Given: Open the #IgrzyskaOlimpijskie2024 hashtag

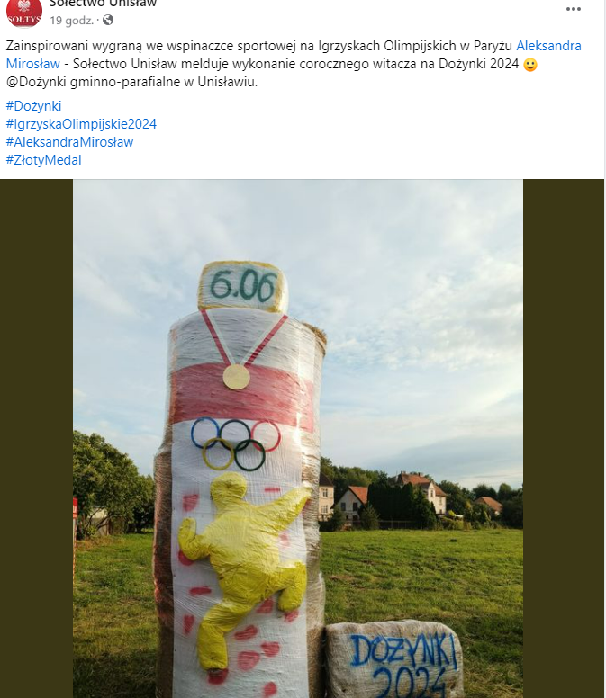Looking at the screenshot, I should point(81,124).
